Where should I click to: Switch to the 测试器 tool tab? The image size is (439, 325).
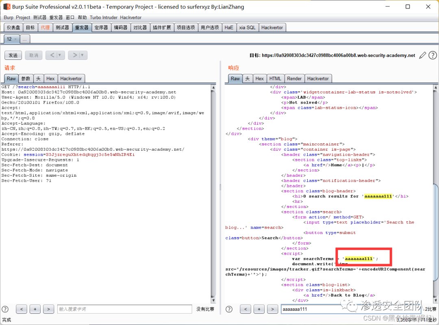[62, 28]
